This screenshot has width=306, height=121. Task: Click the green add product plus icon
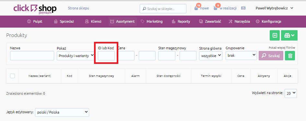(275, 35)
